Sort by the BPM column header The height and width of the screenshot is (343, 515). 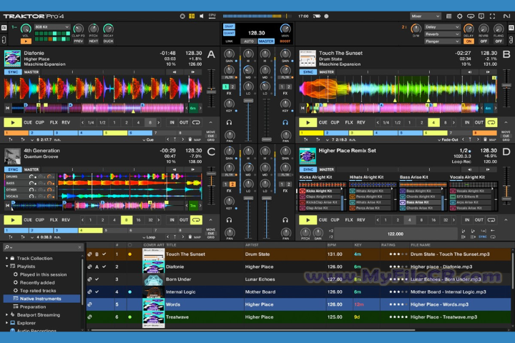[331, 245]
